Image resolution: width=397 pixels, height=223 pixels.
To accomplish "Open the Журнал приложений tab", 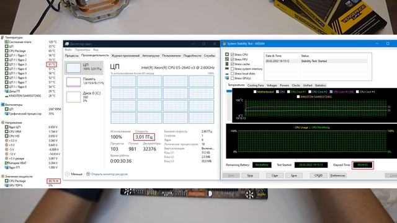I will 125,56.
